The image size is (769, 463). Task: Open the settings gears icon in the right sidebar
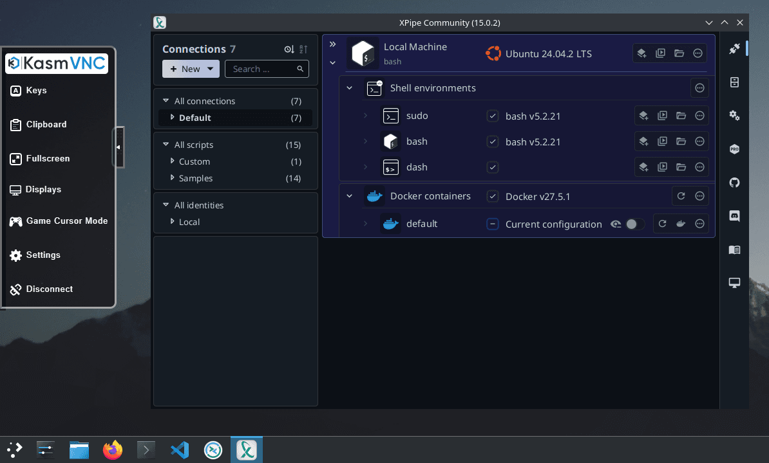[734, 116]
